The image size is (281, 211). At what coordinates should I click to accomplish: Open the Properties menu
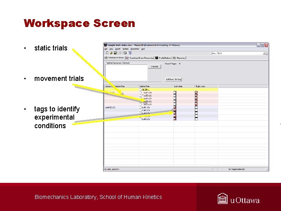point(135,49)
